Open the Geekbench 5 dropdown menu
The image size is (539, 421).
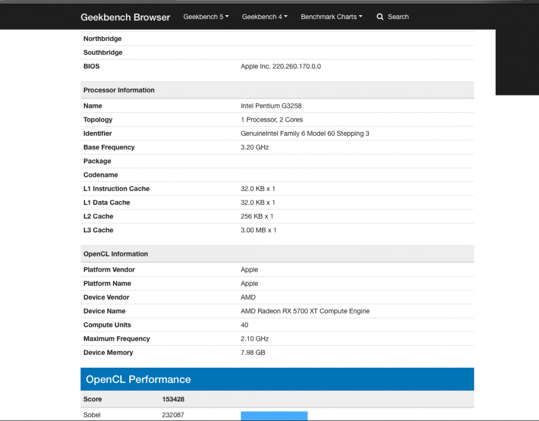pyautogui.click(x=206, y=17)
